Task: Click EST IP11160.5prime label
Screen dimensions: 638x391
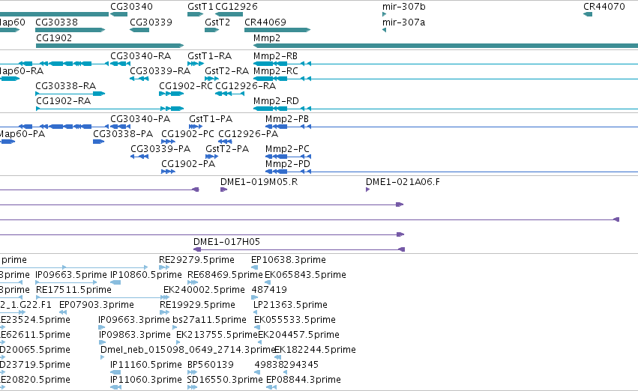Action: click(146, 365)
